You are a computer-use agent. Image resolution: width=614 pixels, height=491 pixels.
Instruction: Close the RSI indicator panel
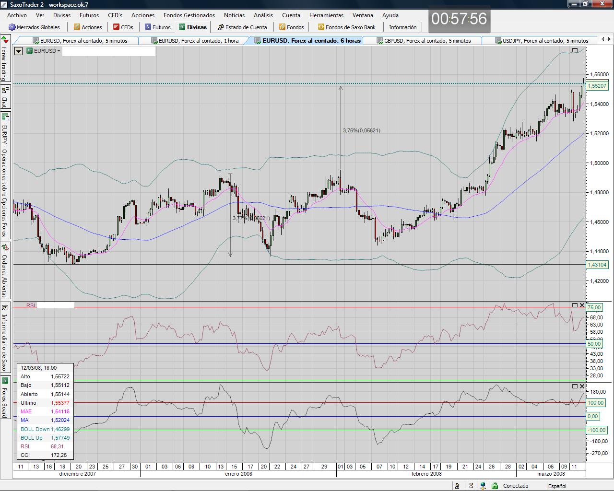tap(582, 305)
